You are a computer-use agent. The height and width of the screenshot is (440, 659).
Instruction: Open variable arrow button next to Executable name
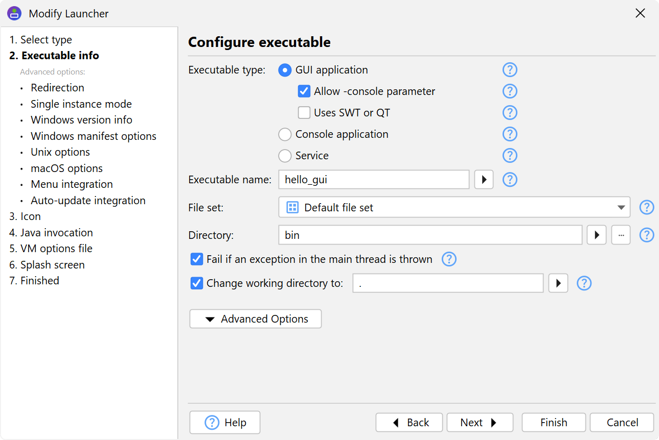484,180
